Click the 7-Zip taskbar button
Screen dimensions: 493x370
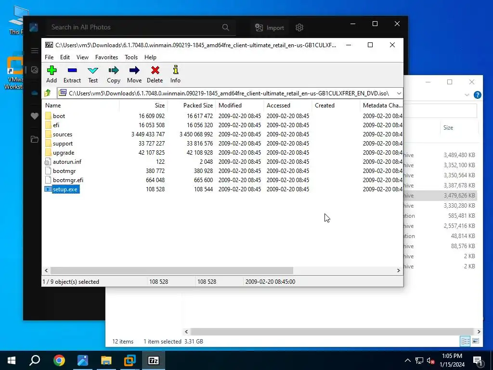tap(154, 360)
